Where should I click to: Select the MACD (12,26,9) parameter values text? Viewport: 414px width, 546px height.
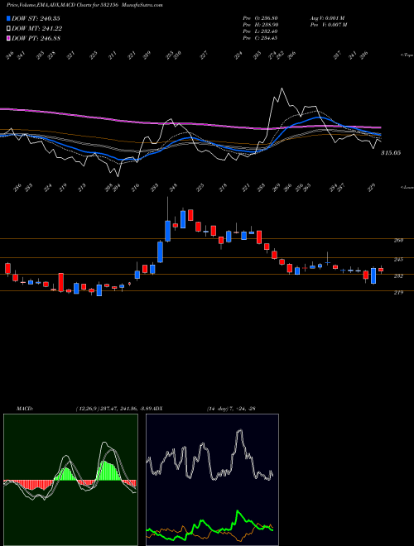point(113,409)
